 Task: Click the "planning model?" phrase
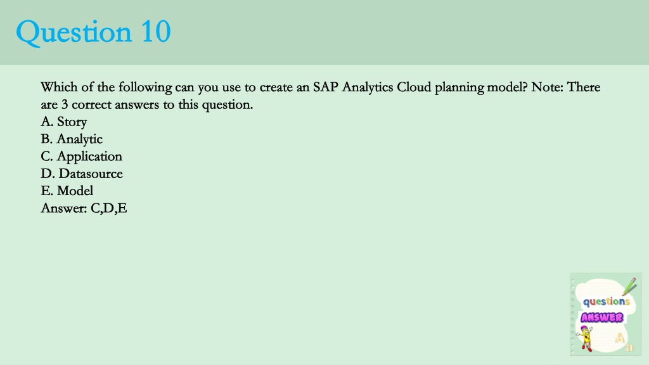click(x=482, y=87)
